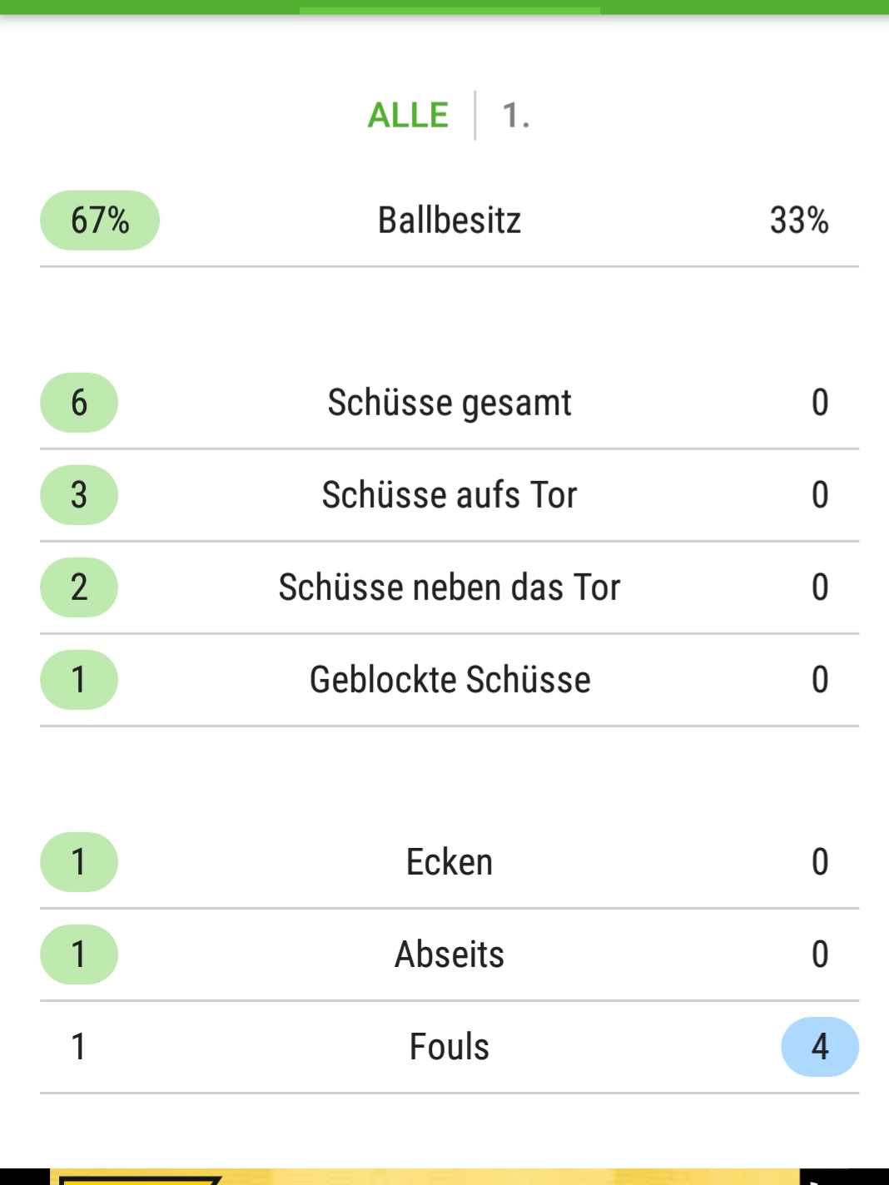Tap the green 3 shots on target badge
This screenshot has width=889, height=1185.
pyautogui.click(x=79, y=495)
